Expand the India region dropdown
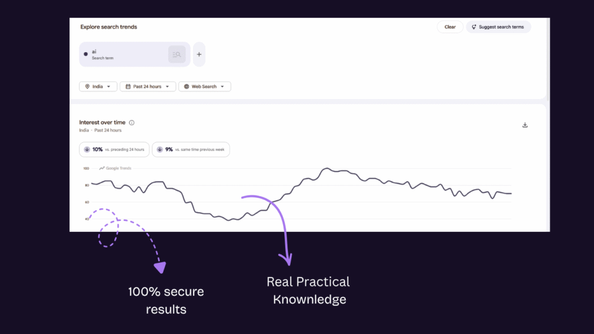 [98, 86]
